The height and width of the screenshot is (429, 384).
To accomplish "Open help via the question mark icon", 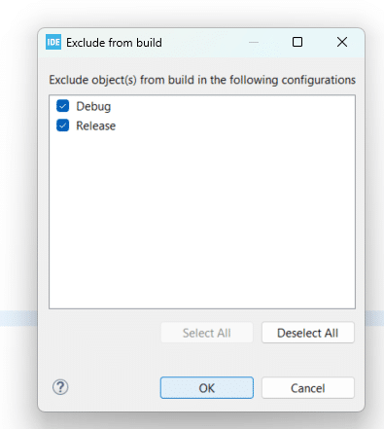I will (x=60, y=387).
